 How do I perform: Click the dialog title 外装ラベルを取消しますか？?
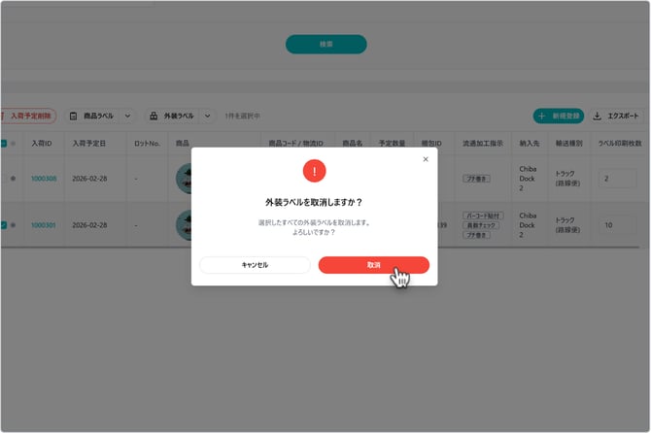314,202
